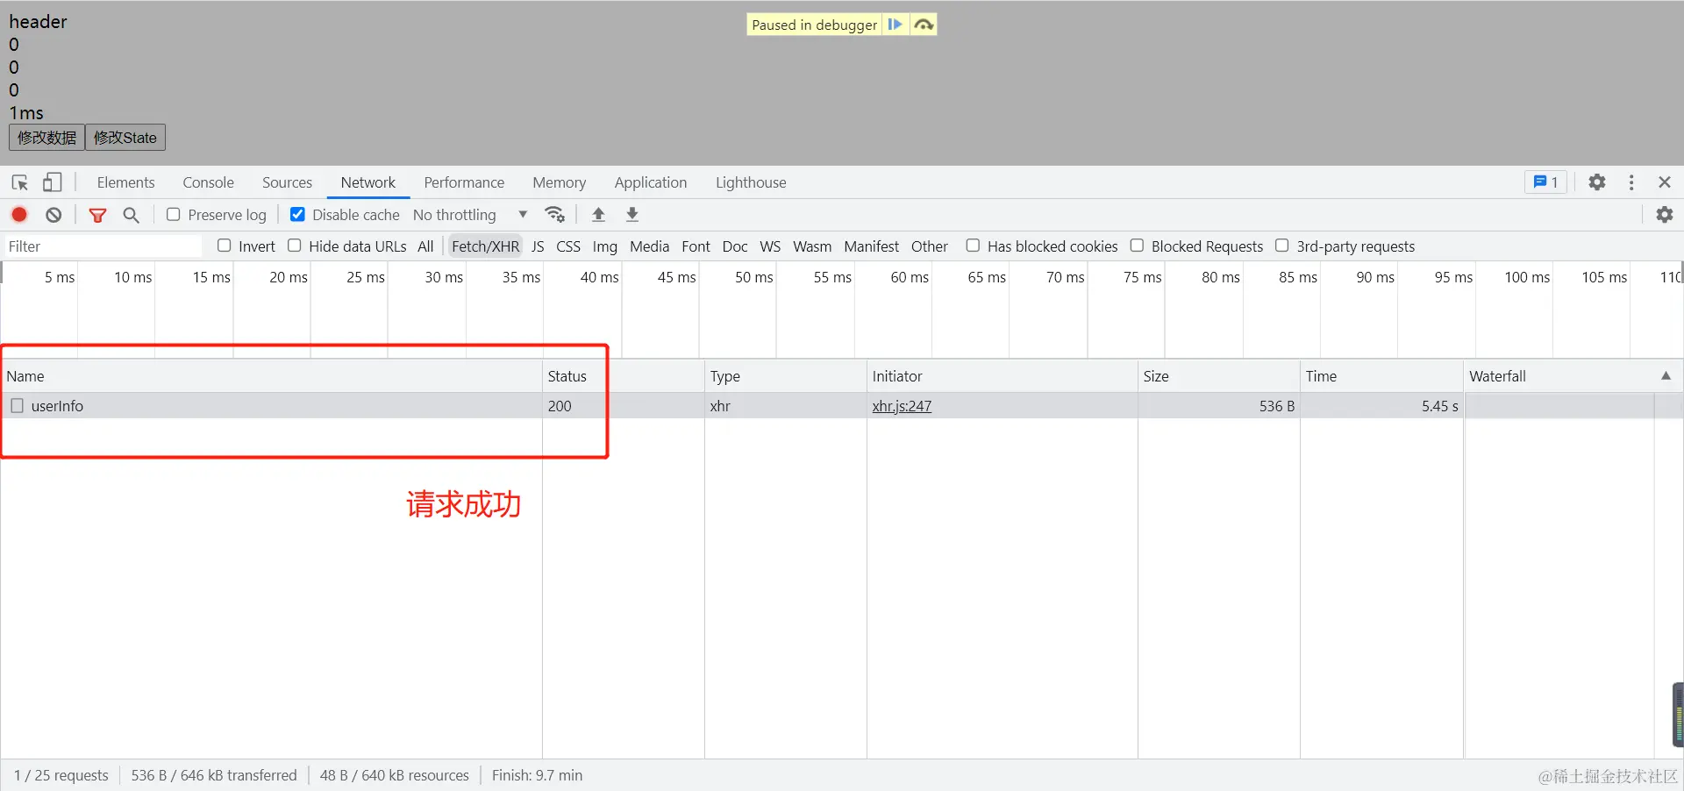Toggle the network filter funnel icon
1684x791 pixels.
point(97,215)
